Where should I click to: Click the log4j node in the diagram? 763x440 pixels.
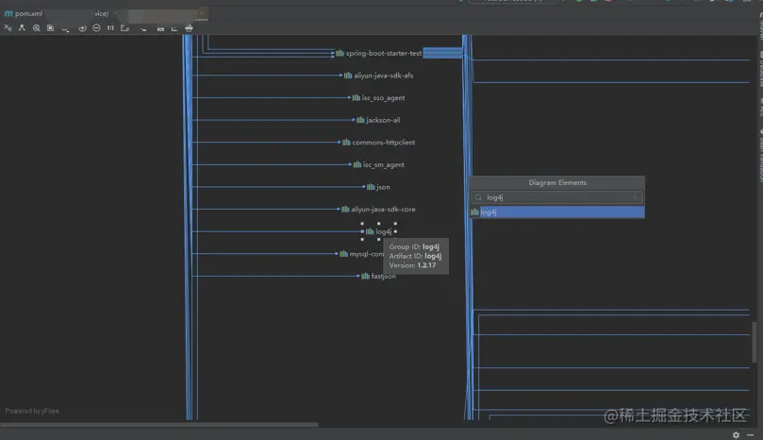[378, 231]
